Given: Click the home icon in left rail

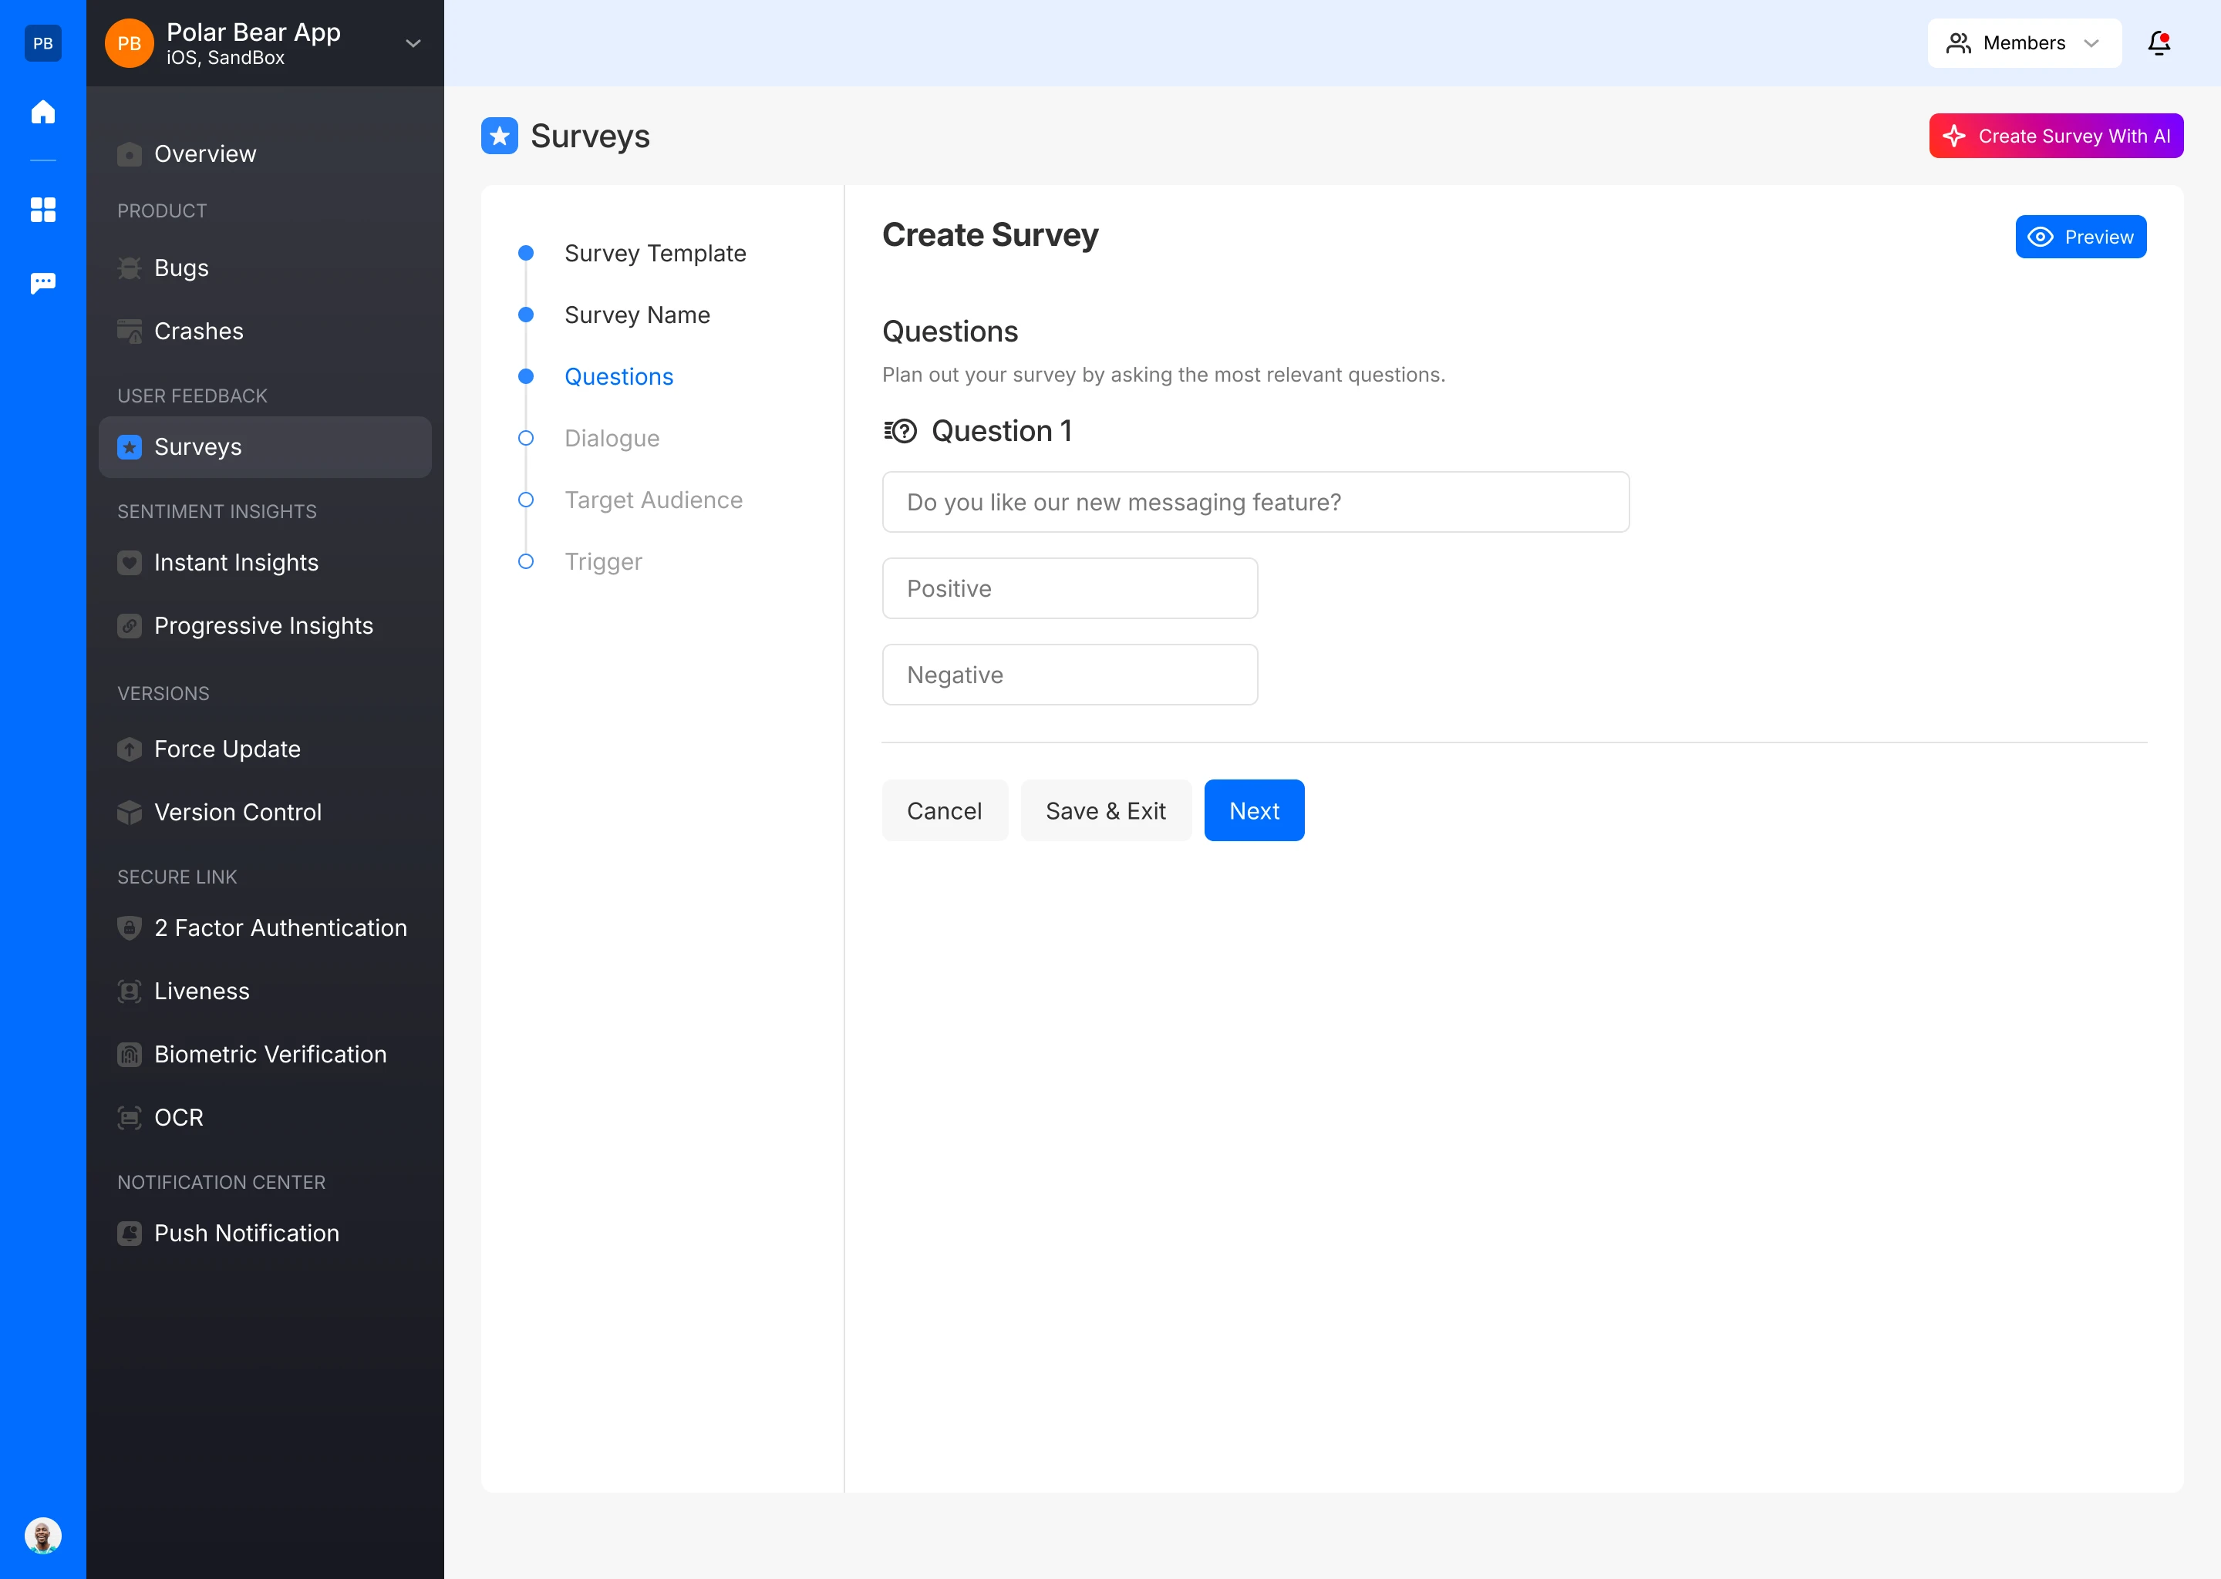Looking at the screenshot, I should click(42, 112).
